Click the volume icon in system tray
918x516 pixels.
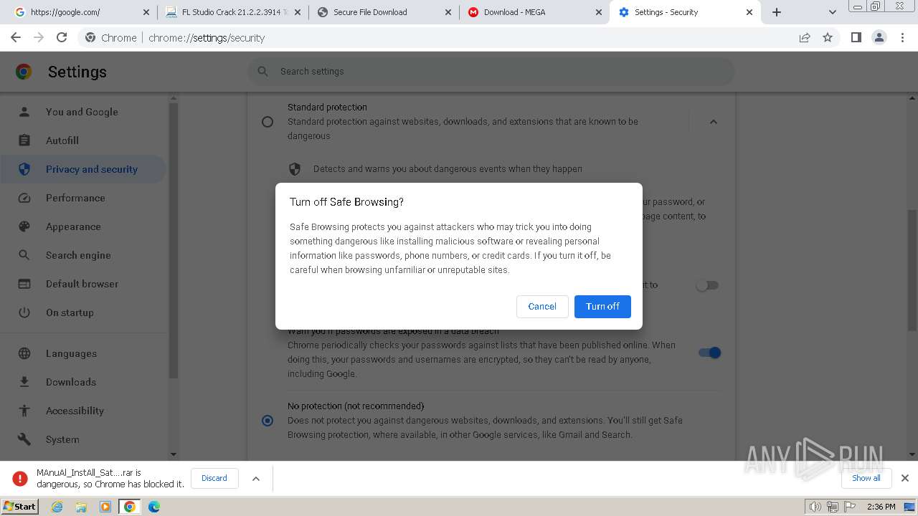point(815,507)
